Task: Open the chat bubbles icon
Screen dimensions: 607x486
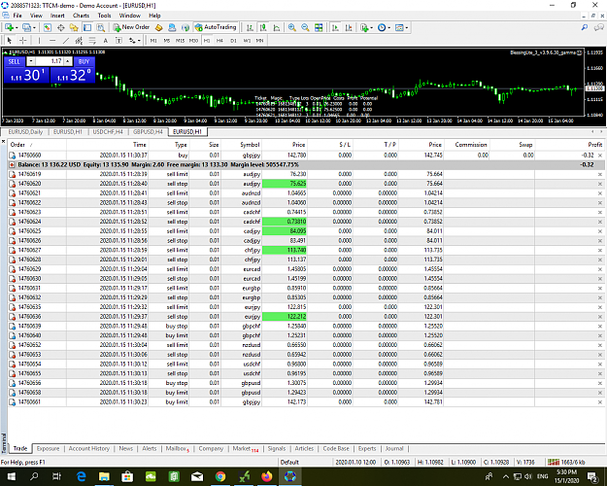Action: (598, 27)
